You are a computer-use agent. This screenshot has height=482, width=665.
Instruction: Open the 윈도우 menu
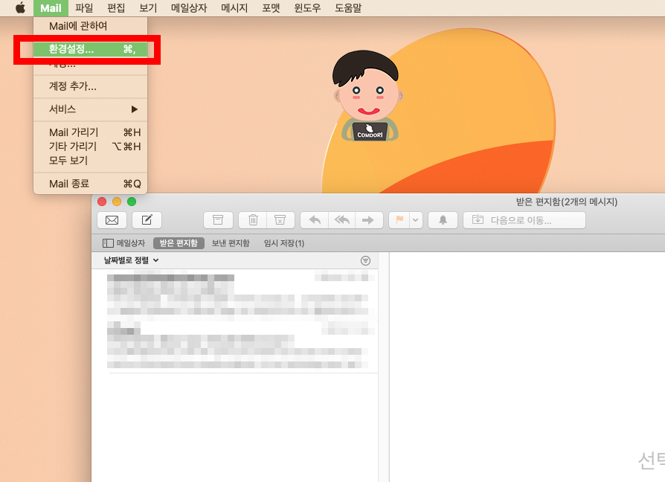tap(307, 8)
